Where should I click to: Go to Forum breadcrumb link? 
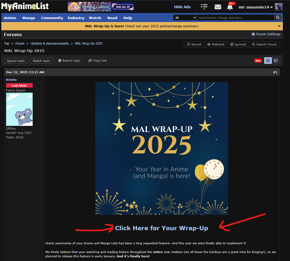point(20,44)
